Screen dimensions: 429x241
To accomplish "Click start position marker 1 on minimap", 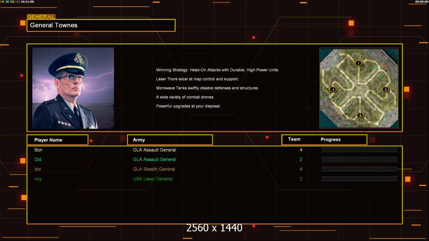I will tap(359, 63).
